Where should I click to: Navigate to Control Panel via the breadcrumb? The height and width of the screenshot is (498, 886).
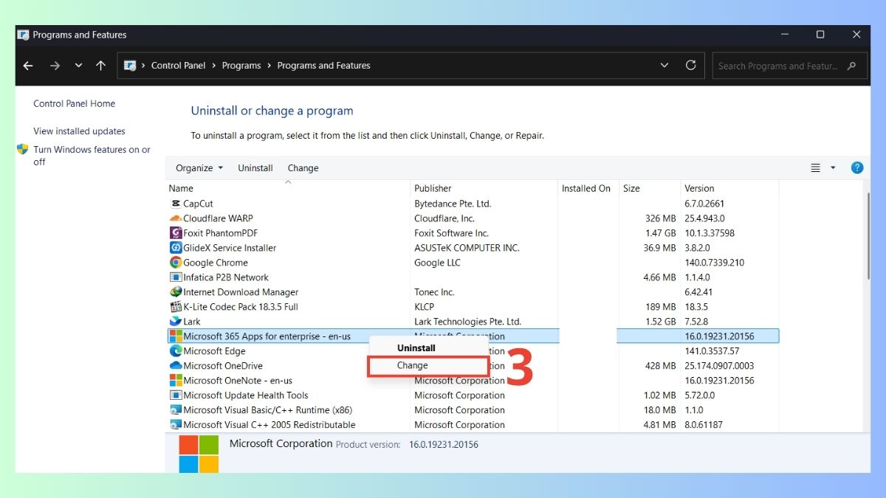click(178, 65)
